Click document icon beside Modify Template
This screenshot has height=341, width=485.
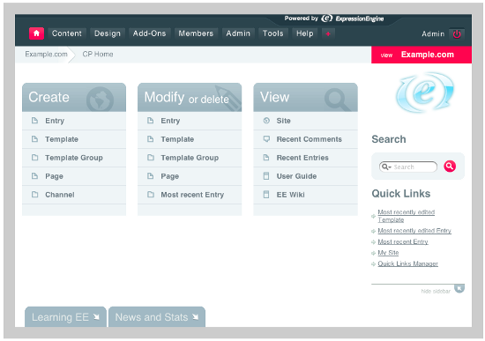tap(151, 139)
